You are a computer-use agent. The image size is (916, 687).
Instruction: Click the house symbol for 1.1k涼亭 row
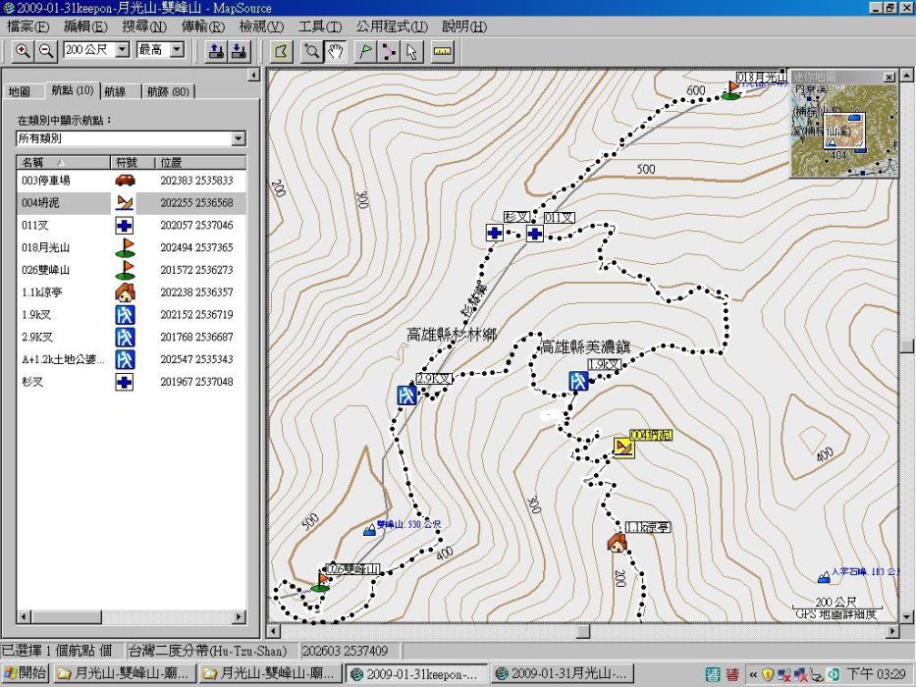pos(125,292)
